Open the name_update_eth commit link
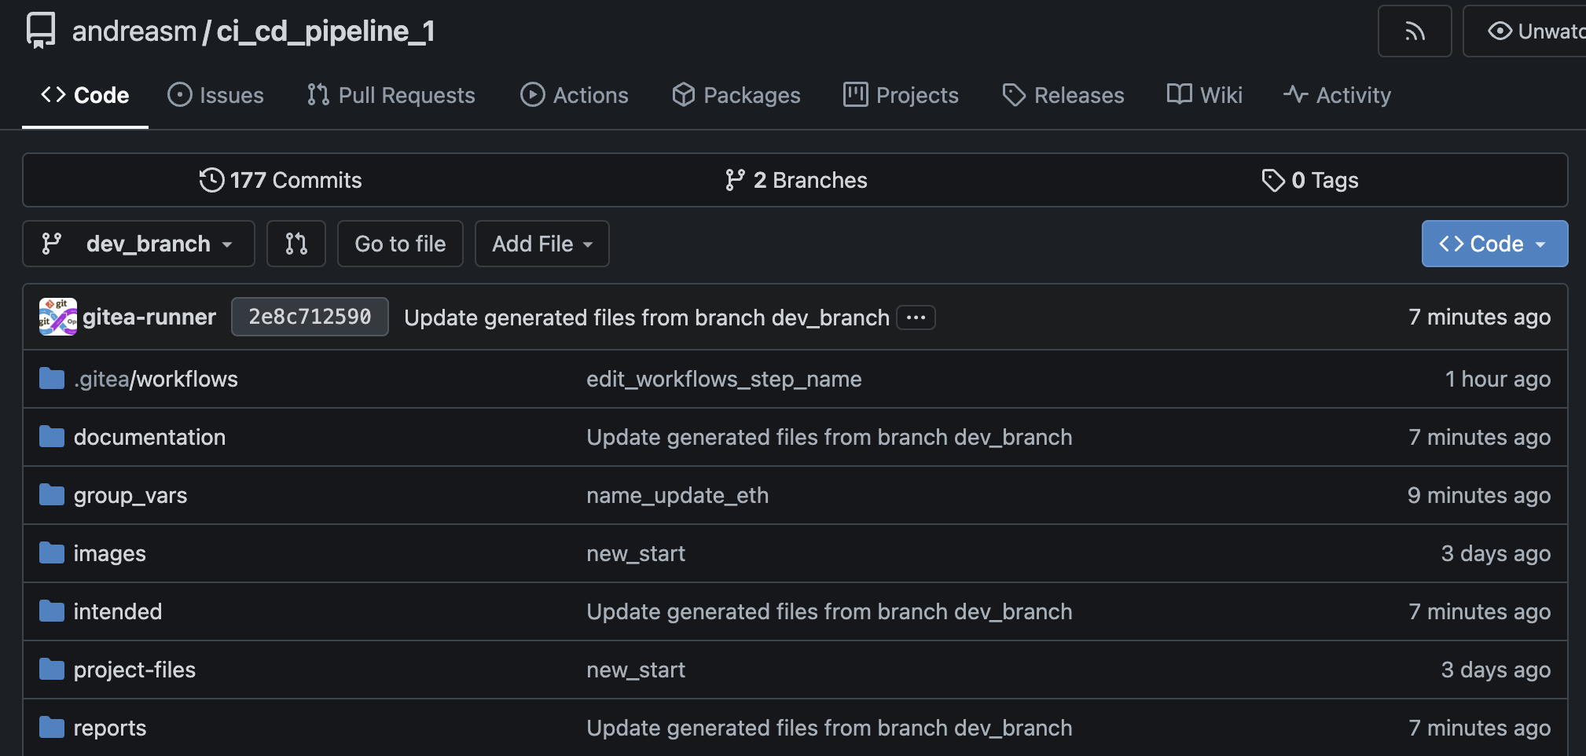This screenshot has height=756, width=1586. tap(677, 495)
